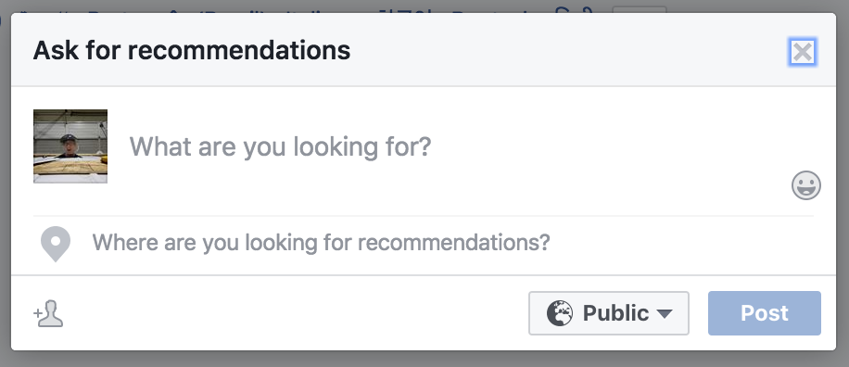Click the "Ask for recommendations" dialog title
849x367 pixels.
(x=192, y=50)
